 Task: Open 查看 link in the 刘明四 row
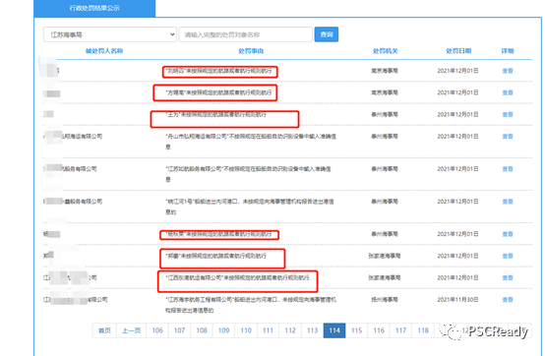tap(508, 71)
